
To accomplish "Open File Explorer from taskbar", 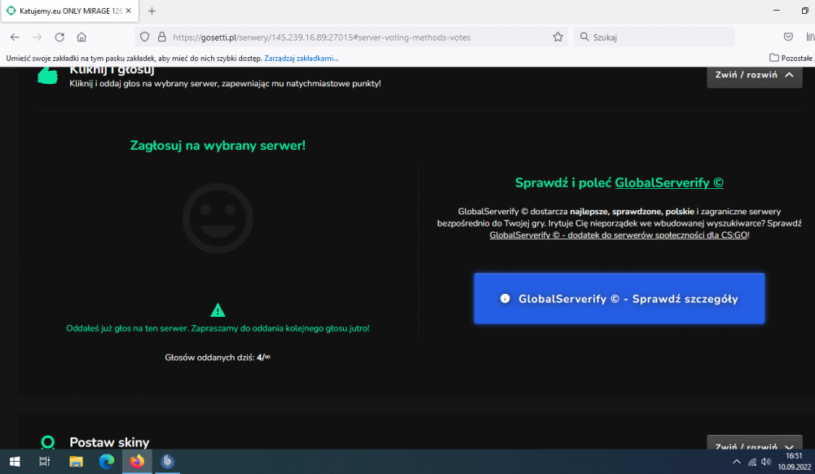I will [76, 462].
